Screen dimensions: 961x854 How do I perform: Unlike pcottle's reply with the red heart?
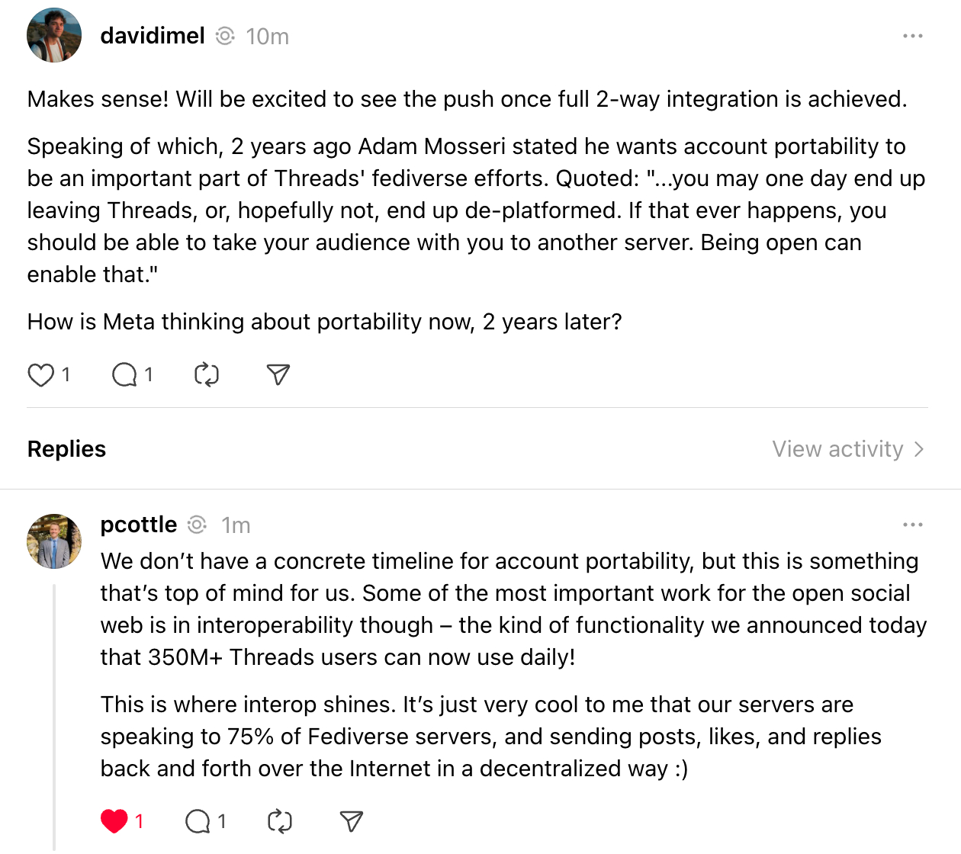pyautogui.click(x=114, y=821)
